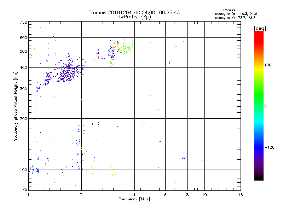Click the '[deg]' colorbar unit label

click(260, 28)
